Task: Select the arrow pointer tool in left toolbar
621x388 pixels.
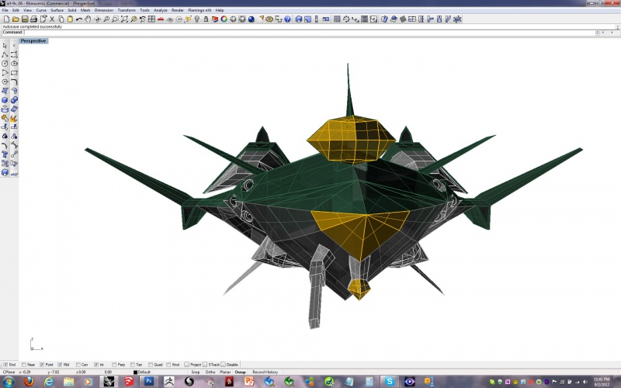Action: pos(5,46)
